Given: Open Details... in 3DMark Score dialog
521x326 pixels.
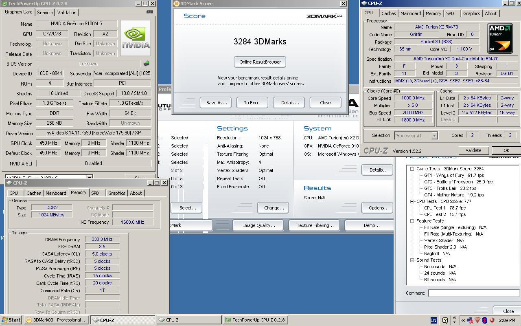Looking at the screenshot, I should 289,103.
